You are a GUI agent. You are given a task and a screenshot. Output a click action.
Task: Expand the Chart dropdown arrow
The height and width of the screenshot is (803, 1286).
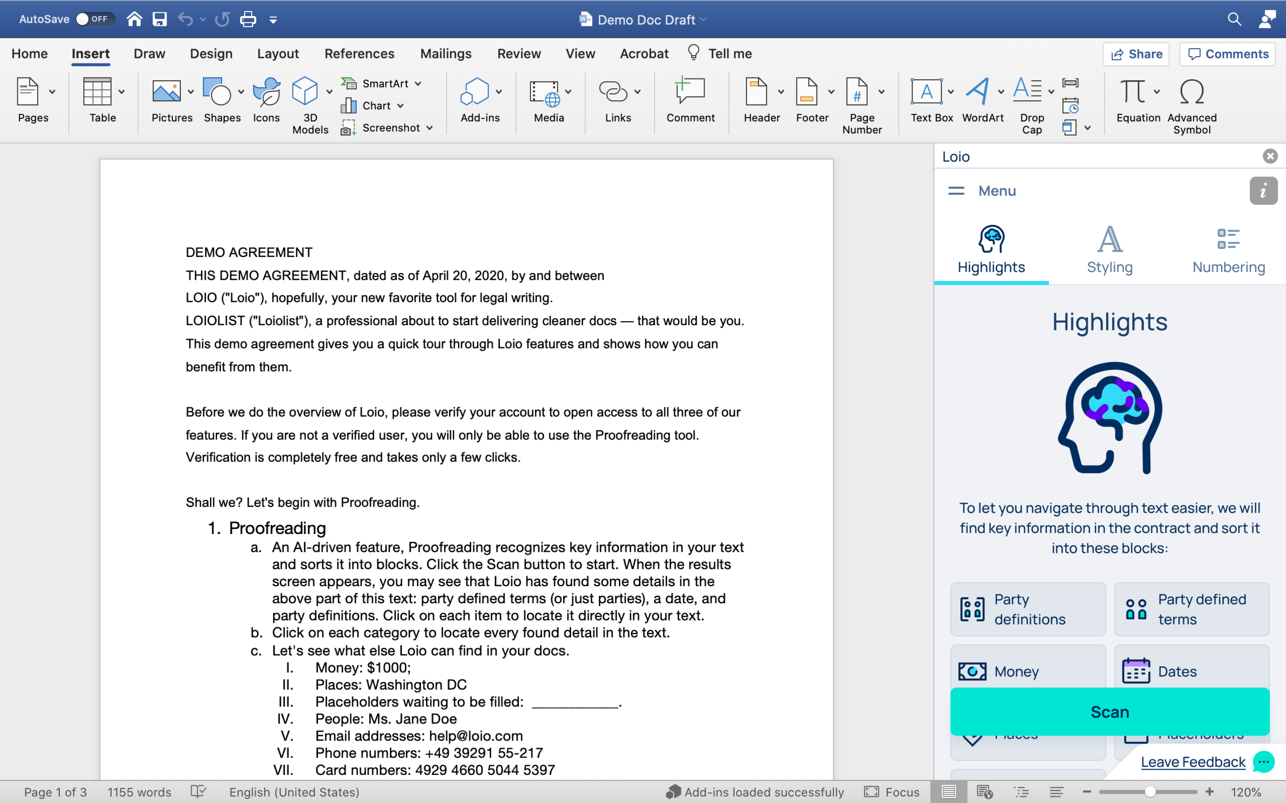(x=401, y=106)
